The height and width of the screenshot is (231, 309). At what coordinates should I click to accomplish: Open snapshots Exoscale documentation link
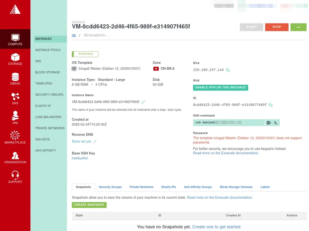[220, 198]
